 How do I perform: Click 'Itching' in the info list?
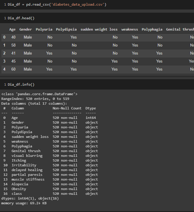point(19,160)
